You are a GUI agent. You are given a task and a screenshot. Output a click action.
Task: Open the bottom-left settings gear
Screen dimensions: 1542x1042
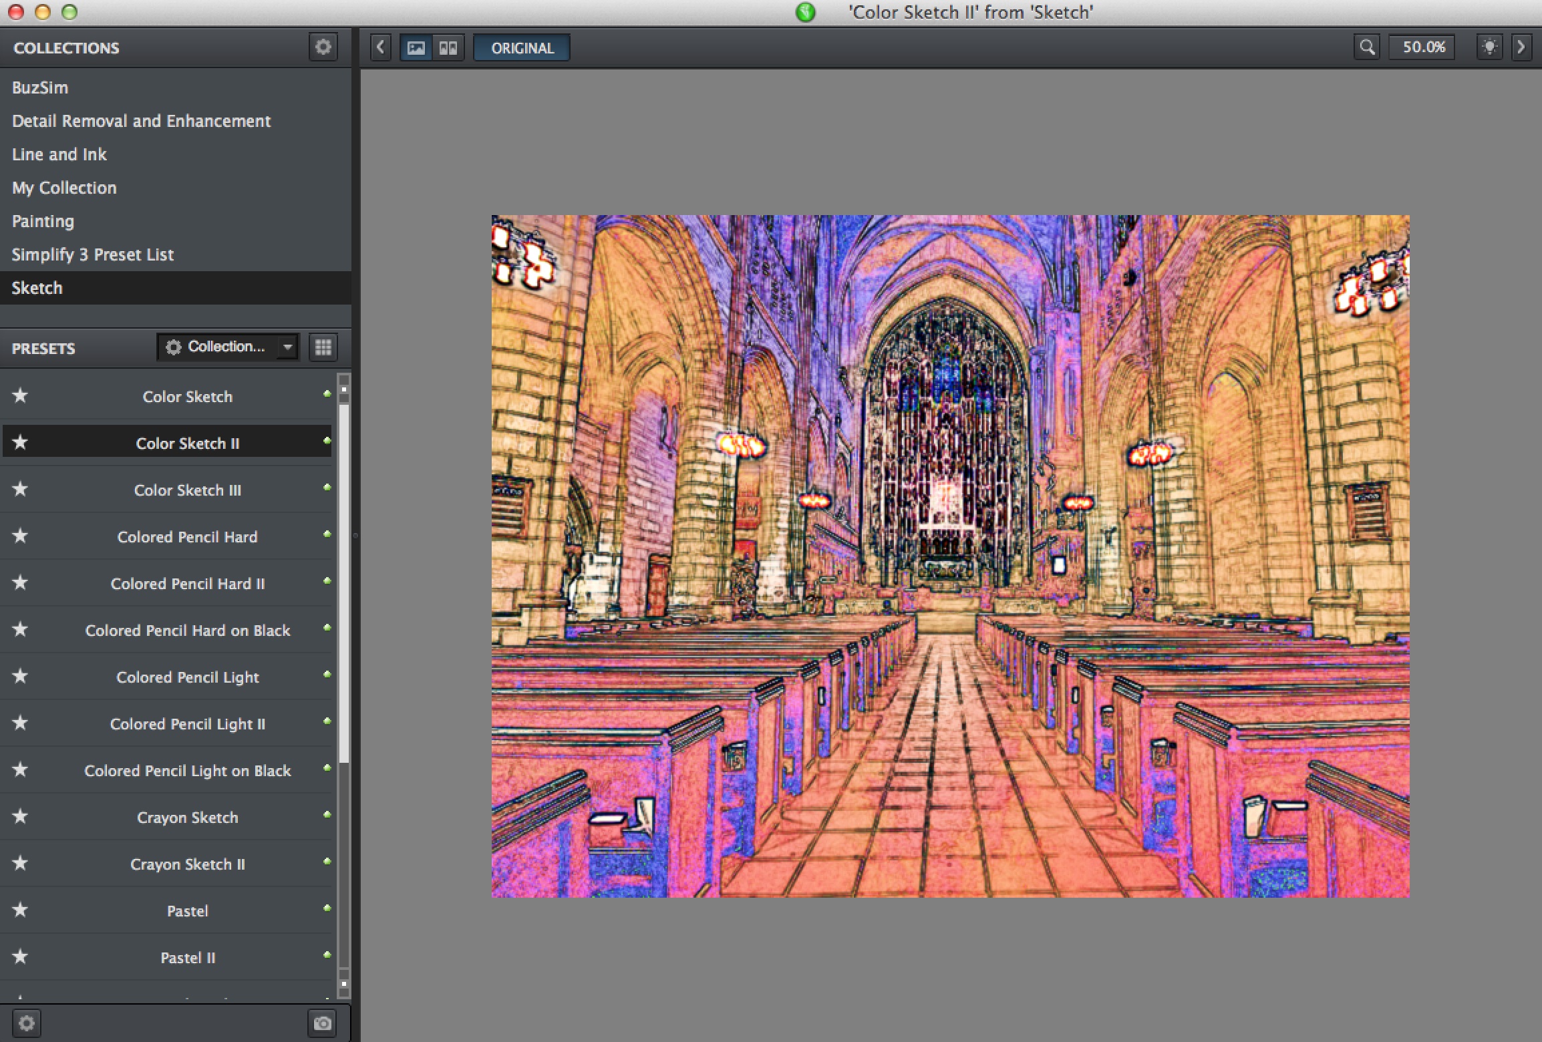[x=27, y=1023]
